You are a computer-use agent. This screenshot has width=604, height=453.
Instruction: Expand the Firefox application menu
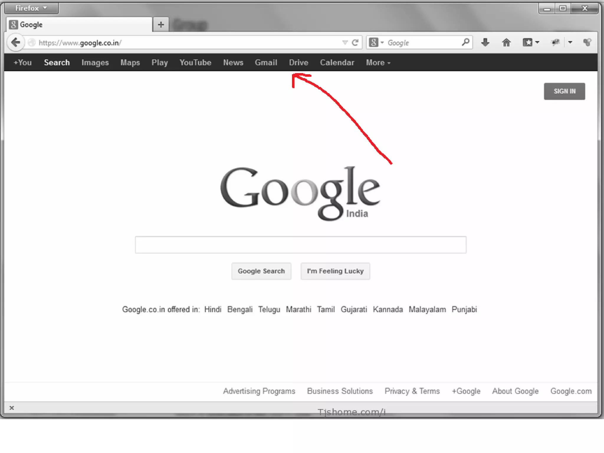(x=31, y=8)
